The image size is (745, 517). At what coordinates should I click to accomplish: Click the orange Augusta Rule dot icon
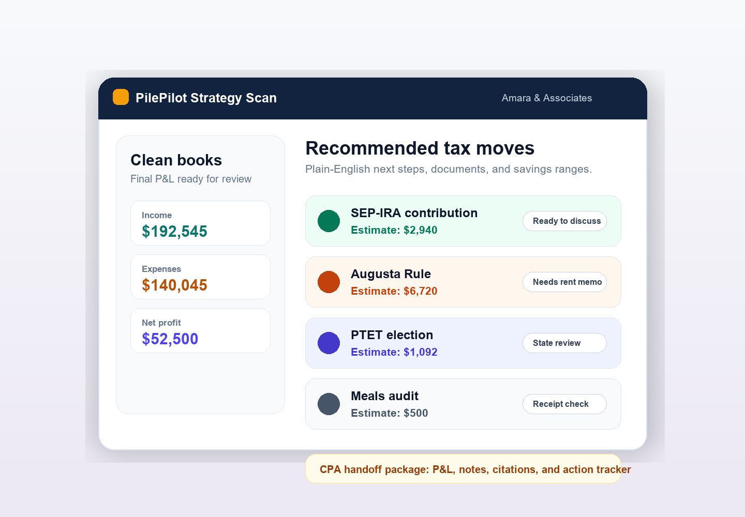[329, 282]
